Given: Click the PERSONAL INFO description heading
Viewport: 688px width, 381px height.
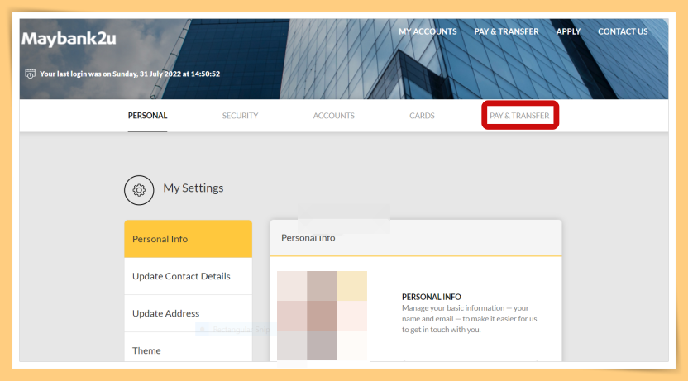Looking at the screenshot, I should tap(432, 297).
